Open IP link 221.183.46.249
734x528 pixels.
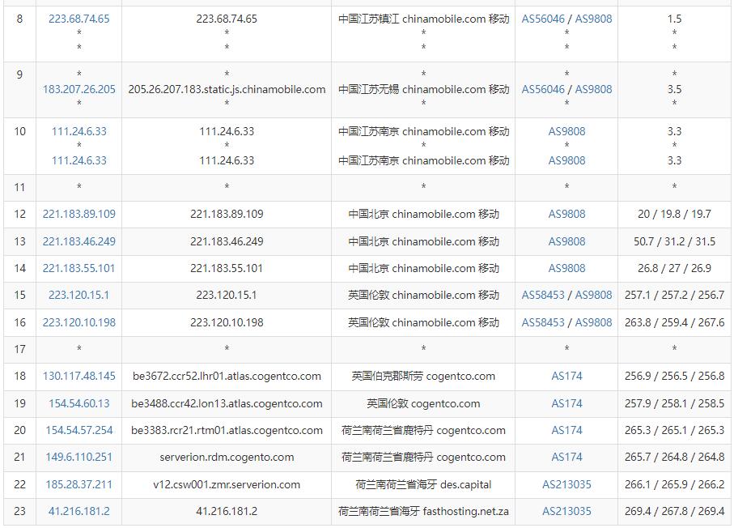(79, 241)
